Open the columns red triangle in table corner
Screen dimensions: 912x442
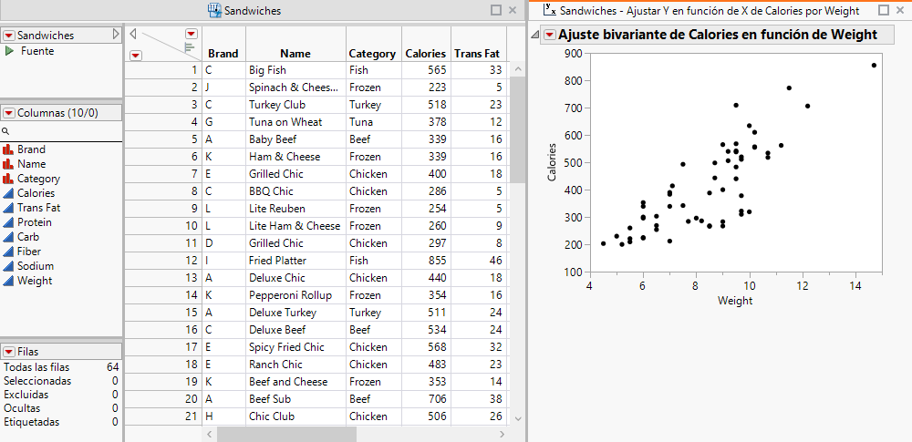[x=192, y=33]
